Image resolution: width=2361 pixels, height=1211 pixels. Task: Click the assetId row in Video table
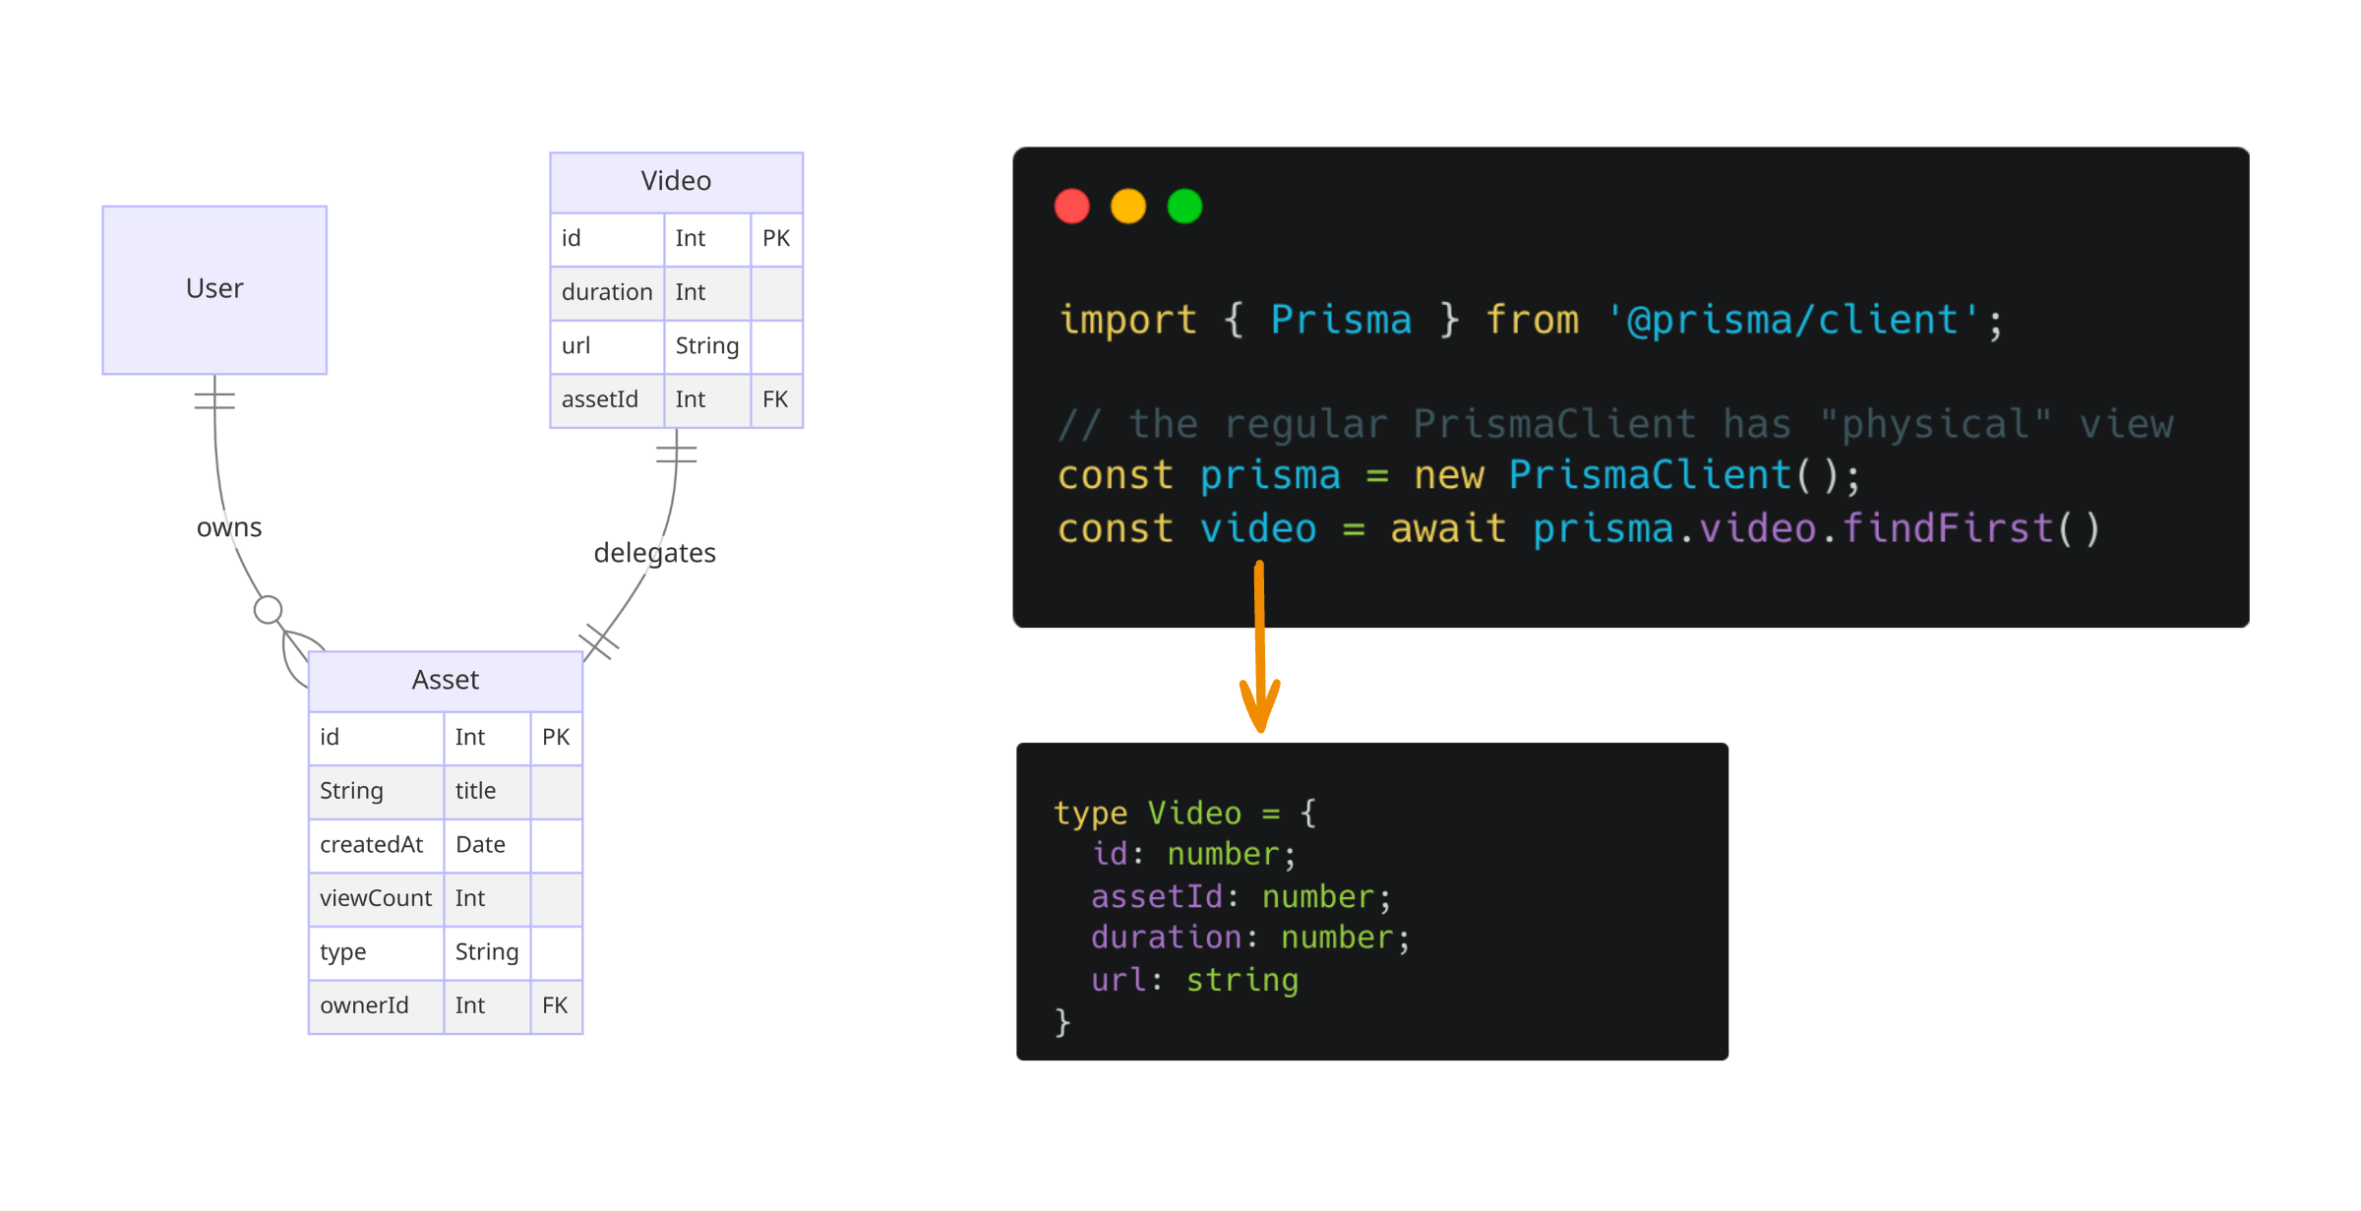coord(599,399)
